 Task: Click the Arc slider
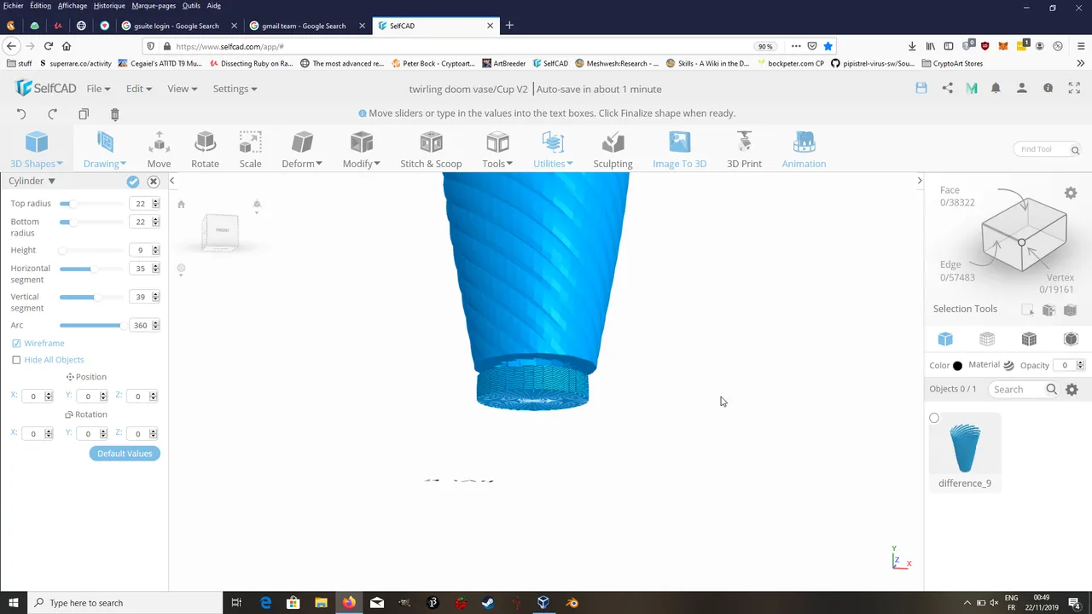click(90, 325)
